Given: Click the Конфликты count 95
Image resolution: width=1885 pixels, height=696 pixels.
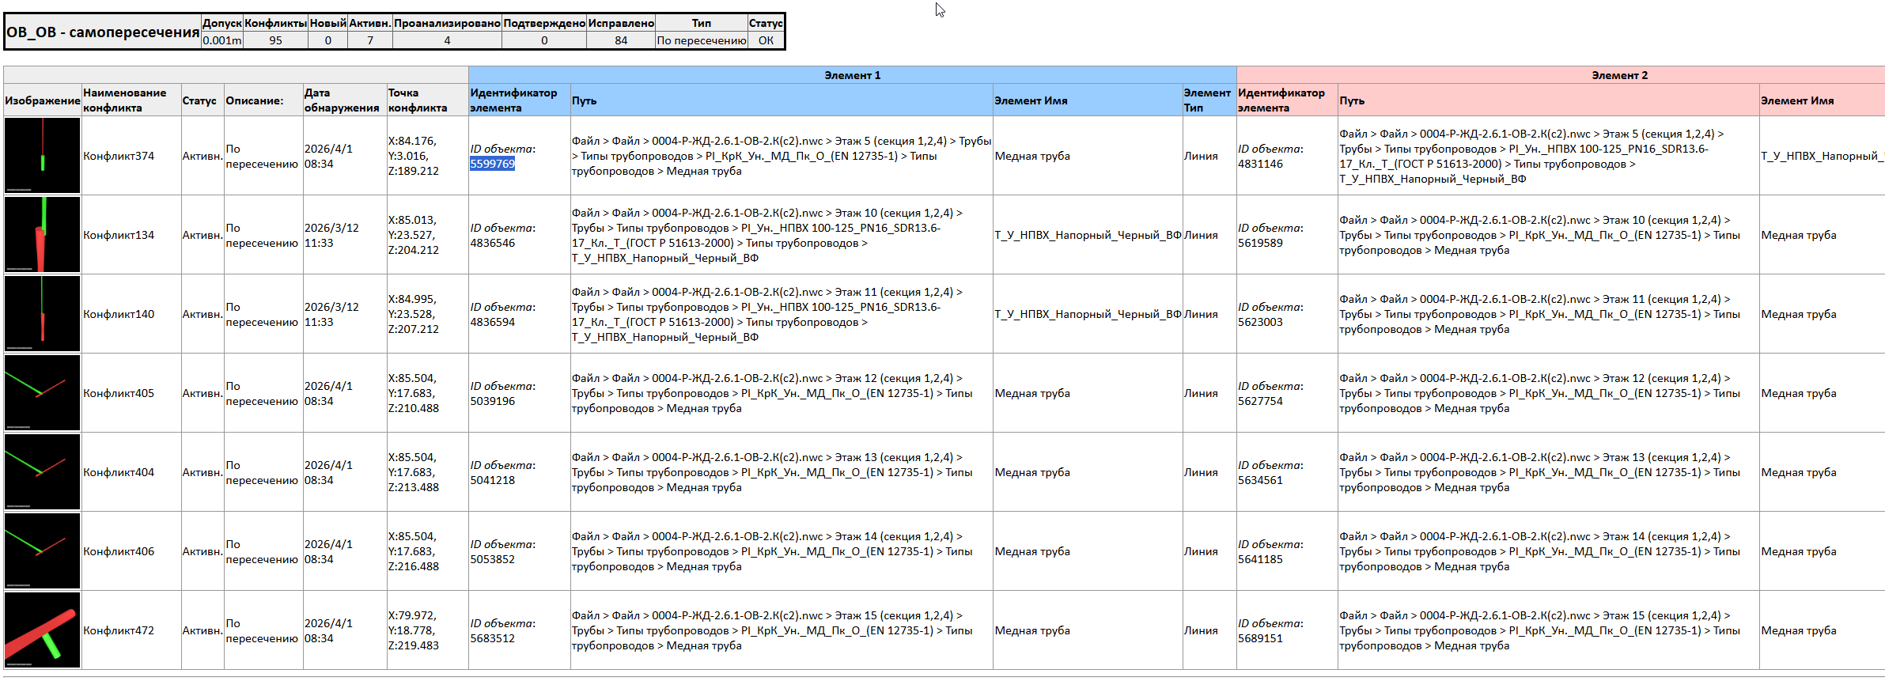Looking at the screenshot, I should 275,40.
